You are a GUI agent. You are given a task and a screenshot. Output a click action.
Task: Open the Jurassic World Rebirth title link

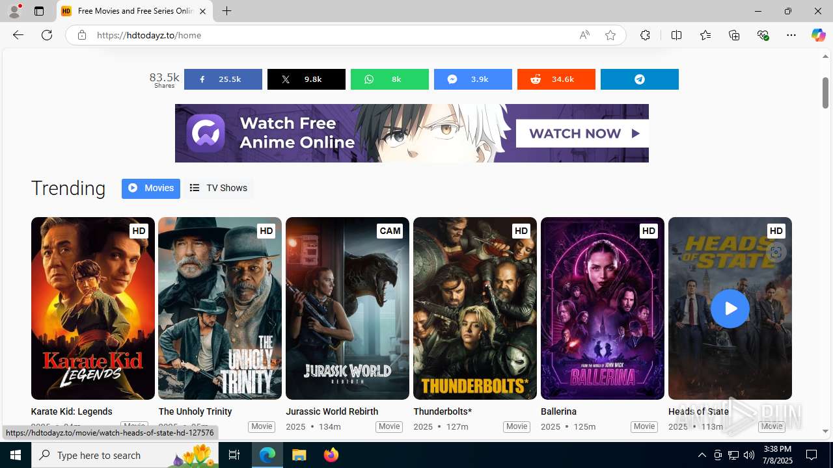tap(332, 411)
